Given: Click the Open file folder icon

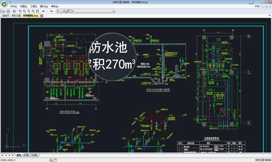Looking at the screenshot, I should tap(4, 11).
